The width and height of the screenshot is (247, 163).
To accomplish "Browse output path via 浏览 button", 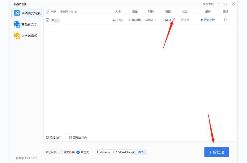I will (141, 152).
